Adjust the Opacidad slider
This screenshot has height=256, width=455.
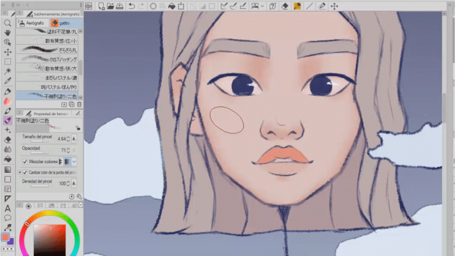point(40,152)
